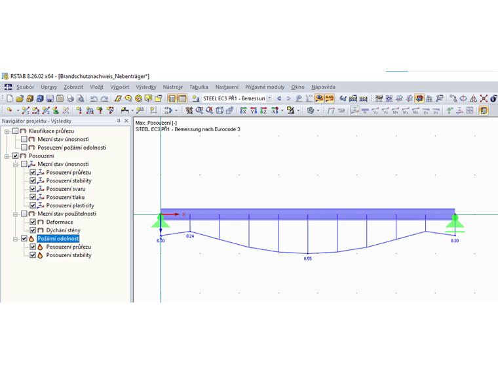Open the Tabulka menu

click(x=199, y=87)
